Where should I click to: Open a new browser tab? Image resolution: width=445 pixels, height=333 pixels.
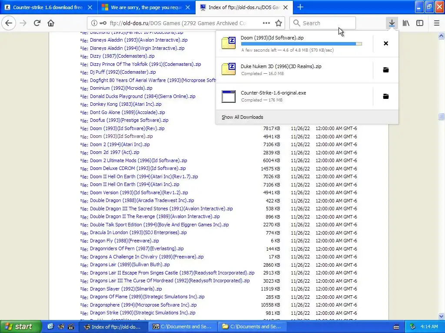tap(300, 7)
